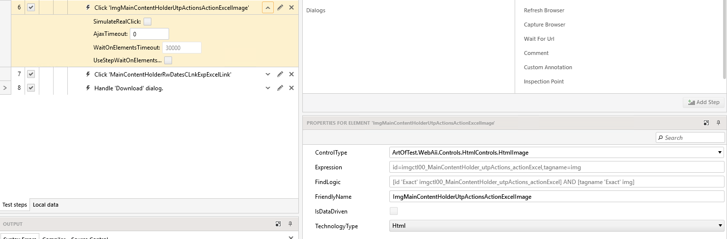This screenshot has height=239, width=727.
Task: Click the pencil icon on step 8
Action: tap(280, 88)
